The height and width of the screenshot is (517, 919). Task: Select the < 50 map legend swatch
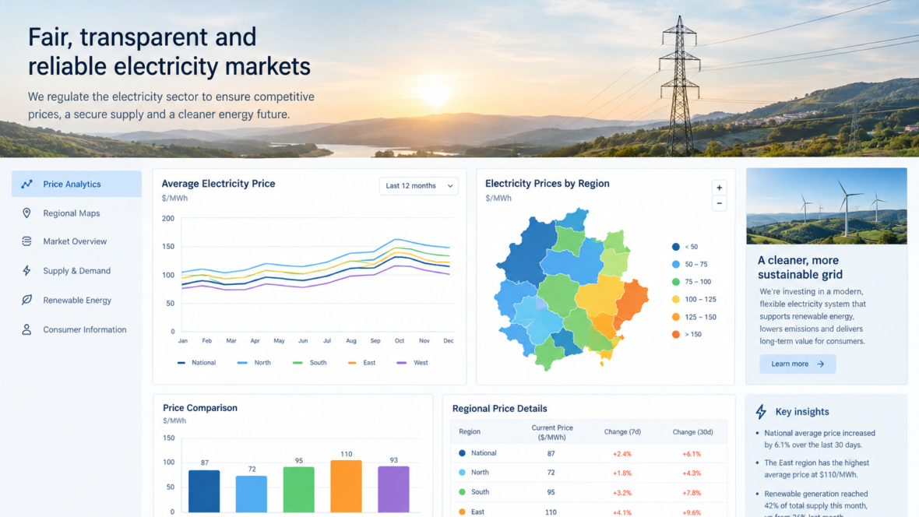tap(676, 247)
